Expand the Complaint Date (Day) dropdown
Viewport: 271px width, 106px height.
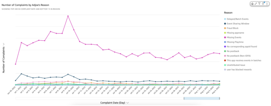click(128, 102)
